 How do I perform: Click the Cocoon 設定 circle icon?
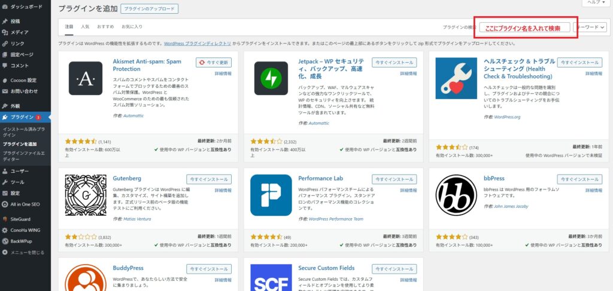point(5,80)
